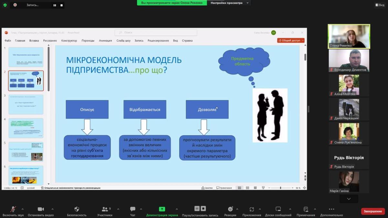Expand the Настройки просмотра dropdown

coord(229,3)
